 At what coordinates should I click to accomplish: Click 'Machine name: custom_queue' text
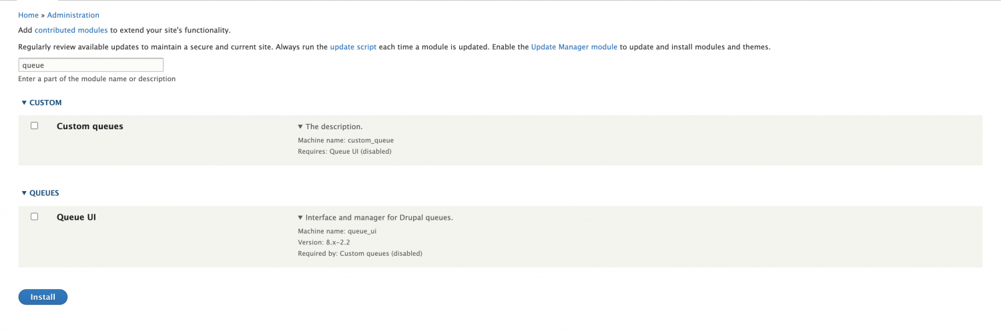pyautogui.click(x=346, y=141)
